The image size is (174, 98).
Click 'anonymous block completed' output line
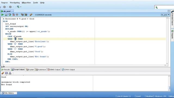[x=16, y=82]
